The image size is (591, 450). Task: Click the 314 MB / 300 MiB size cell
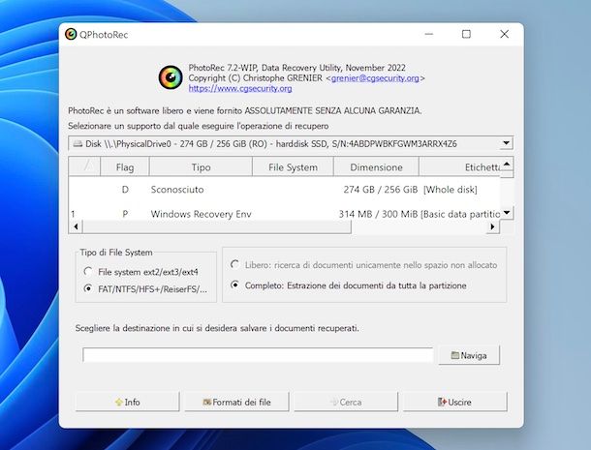378,214
